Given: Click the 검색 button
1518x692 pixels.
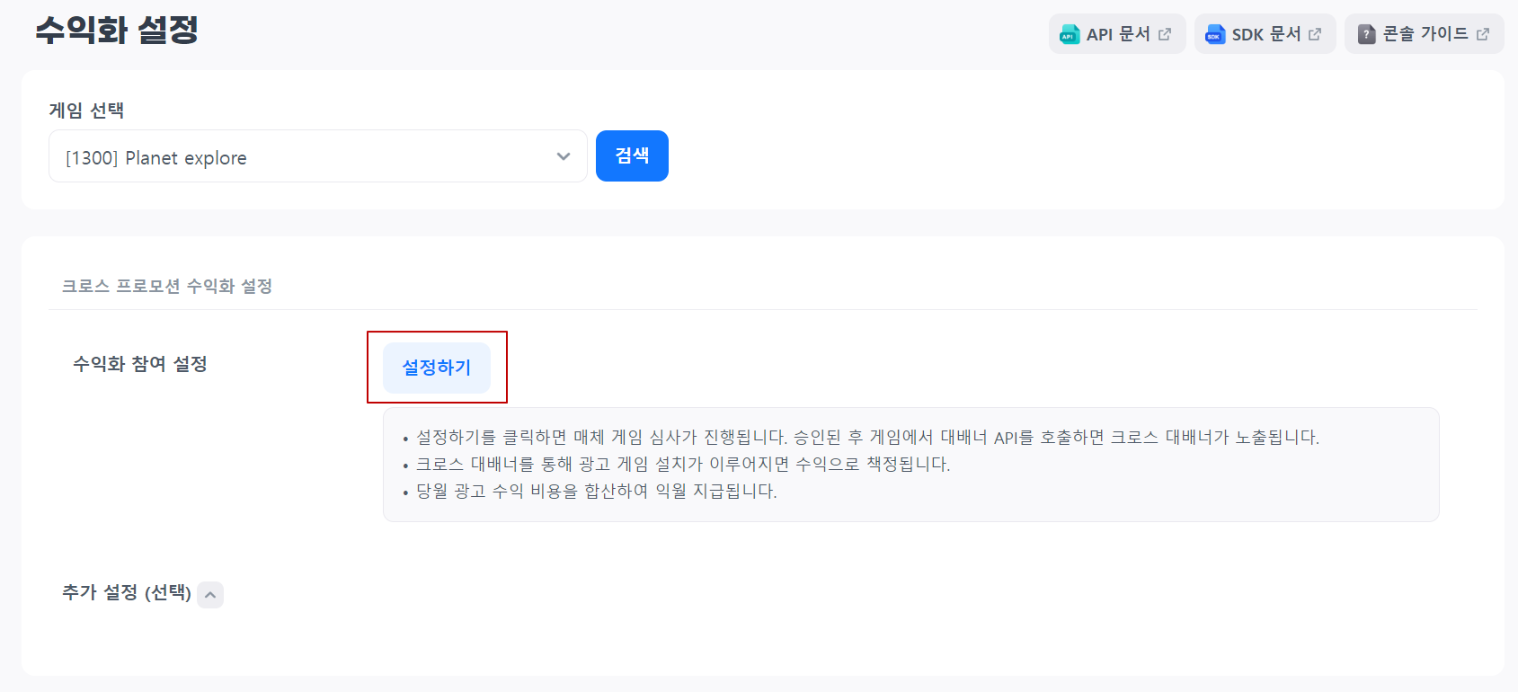Looking at the screenshot, I should [x=632, y=155].
